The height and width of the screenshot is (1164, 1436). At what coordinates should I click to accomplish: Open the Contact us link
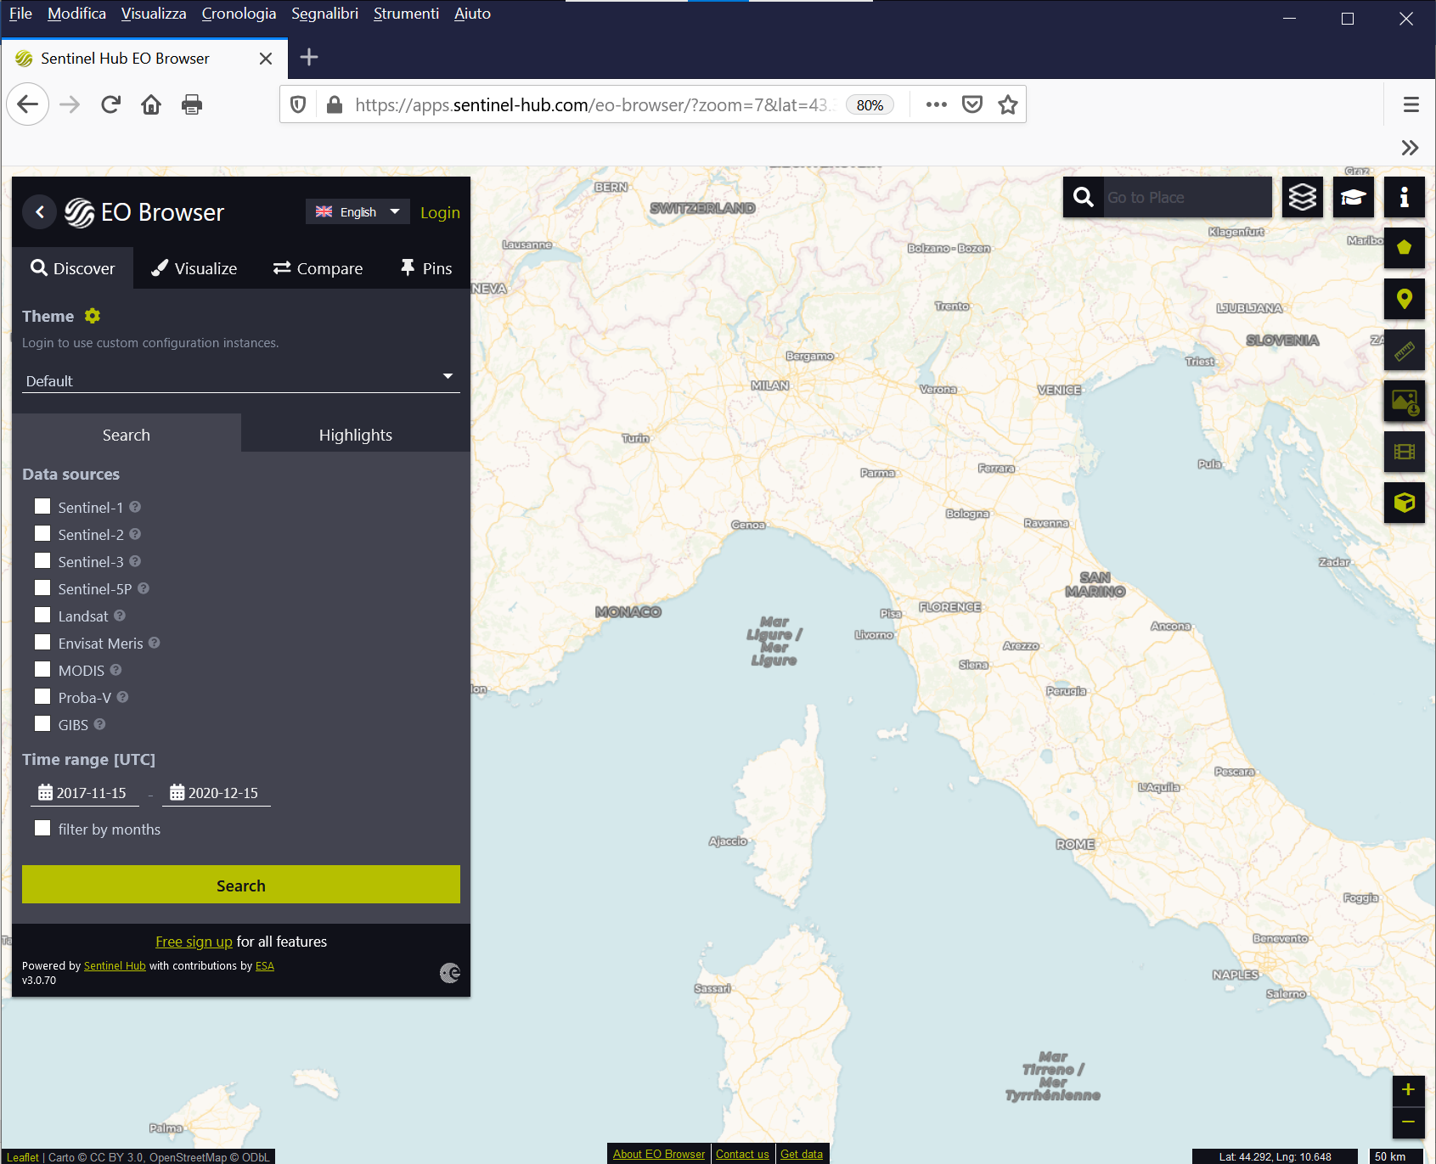(742, 1154)
